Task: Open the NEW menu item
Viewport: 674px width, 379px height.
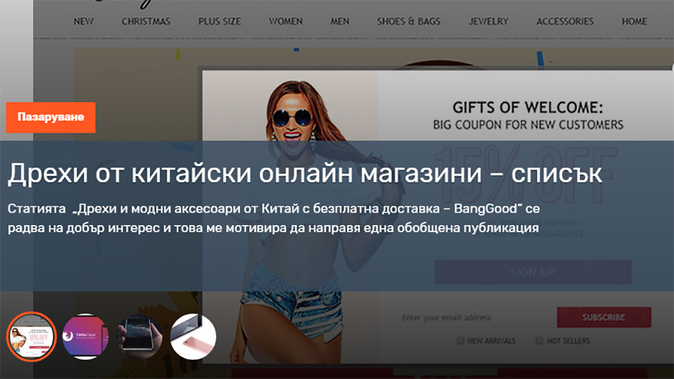Action: (x=84, y=21)
